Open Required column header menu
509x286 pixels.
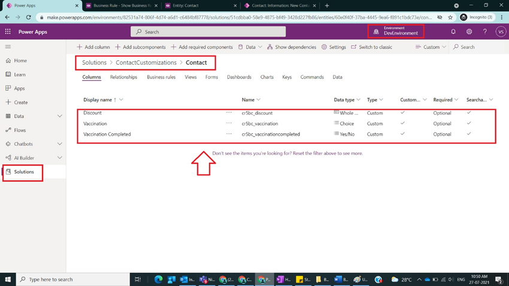pos(446,100)
